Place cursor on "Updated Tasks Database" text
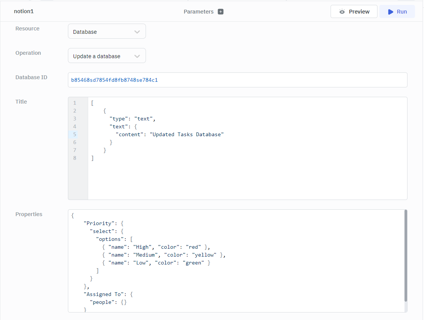The width and height of the screenshot is (424, 320). point(187,134)
